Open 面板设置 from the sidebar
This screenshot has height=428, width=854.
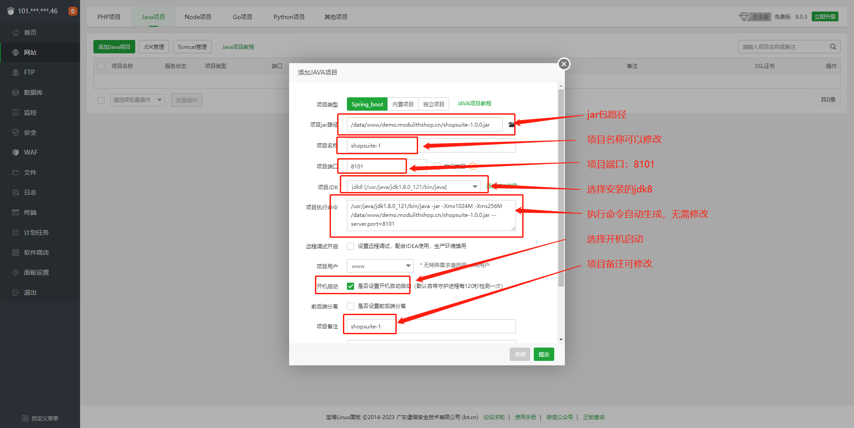[36, 272]
